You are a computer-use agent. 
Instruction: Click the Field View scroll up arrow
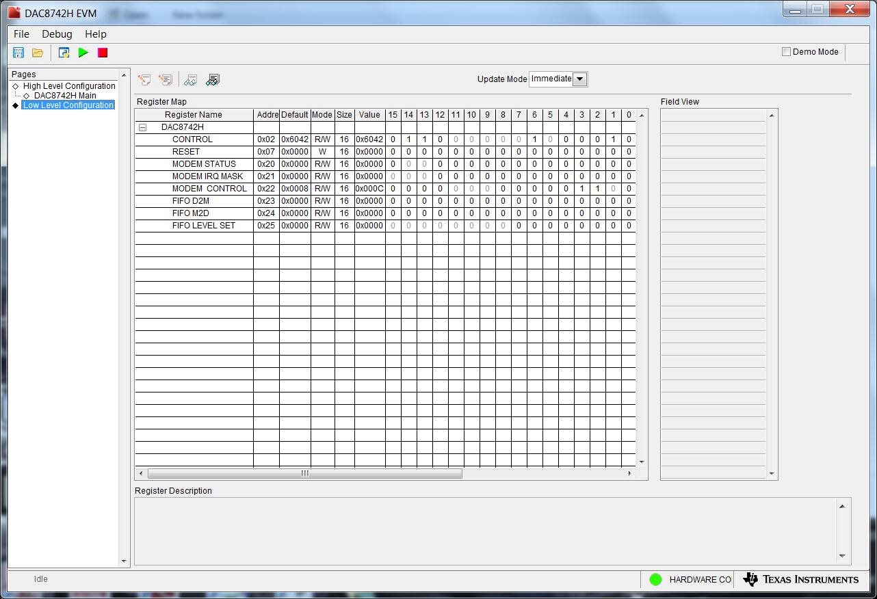click(x=772, y=115)
